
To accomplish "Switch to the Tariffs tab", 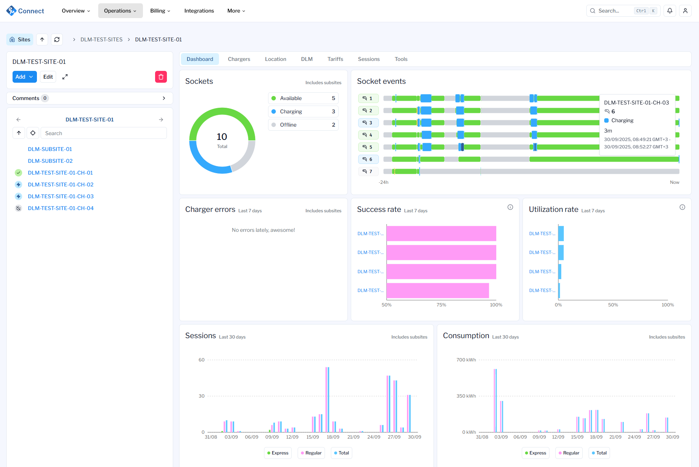I will 335,59.
